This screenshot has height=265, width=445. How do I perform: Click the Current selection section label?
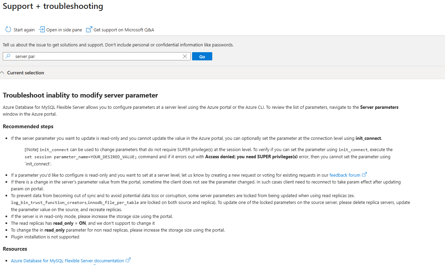[26, 73]
